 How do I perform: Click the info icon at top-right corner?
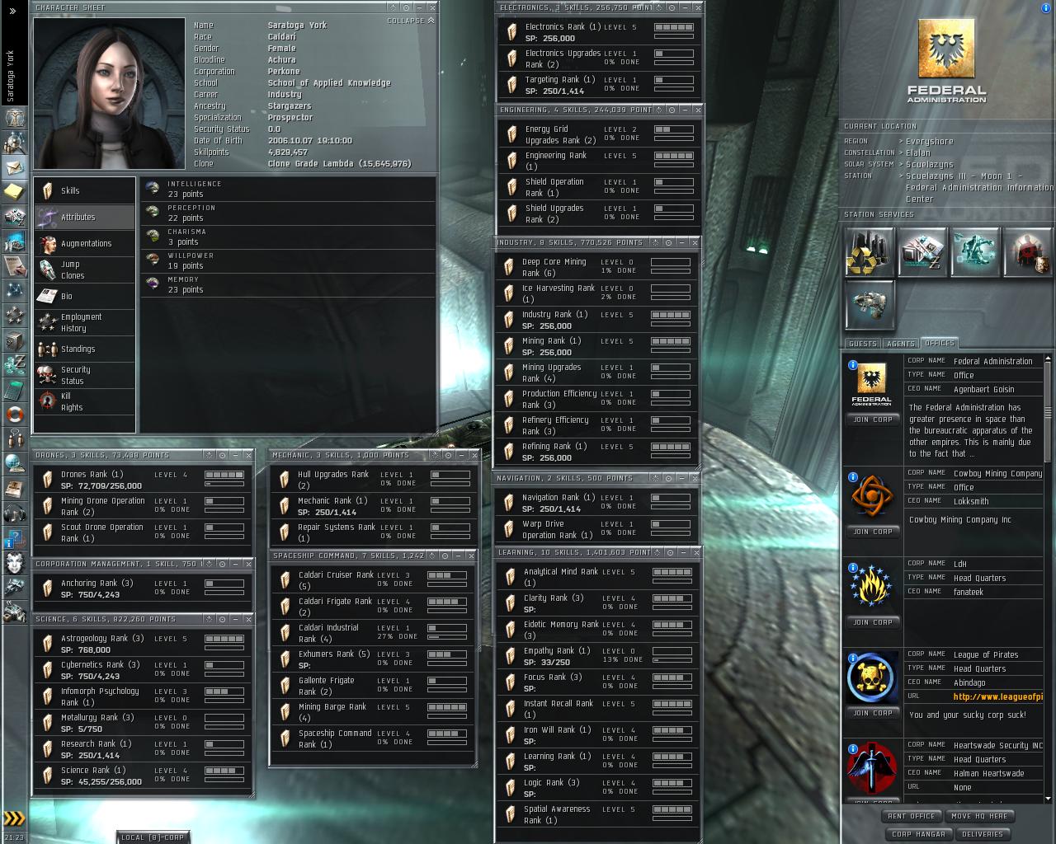1047,8
